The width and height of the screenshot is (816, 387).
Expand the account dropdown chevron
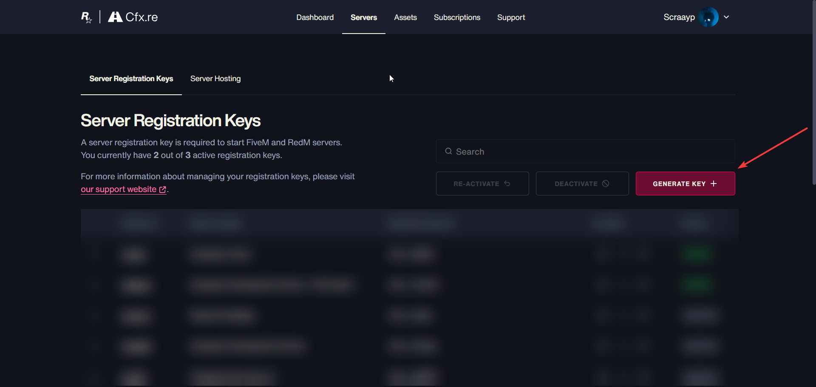coord(726,17)
